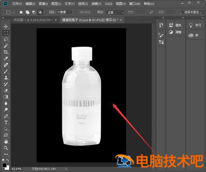Viewport: 206px width, 172px height.
Task: Select the Eraser tool
Action: click(6, 90)
